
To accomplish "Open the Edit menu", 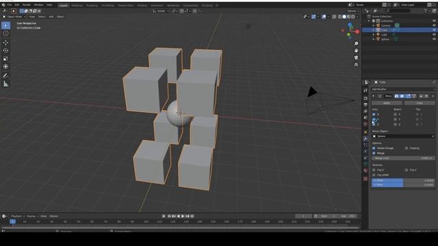I will point(17,5).
